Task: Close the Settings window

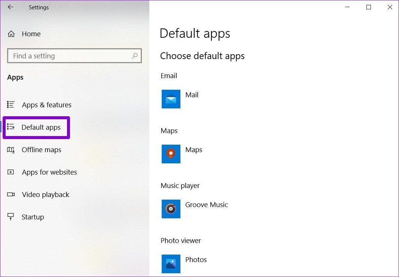Action: tap(390, 7)
